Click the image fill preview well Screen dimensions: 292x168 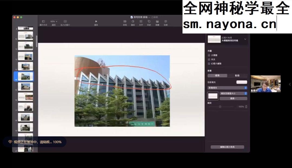pyautogui.click(x=213, y=96)
